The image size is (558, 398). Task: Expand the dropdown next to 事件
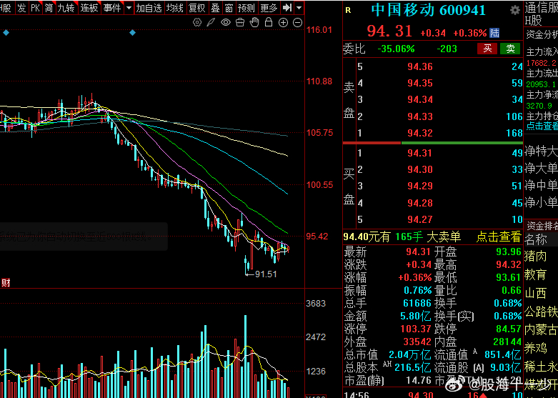click(129, 8)
